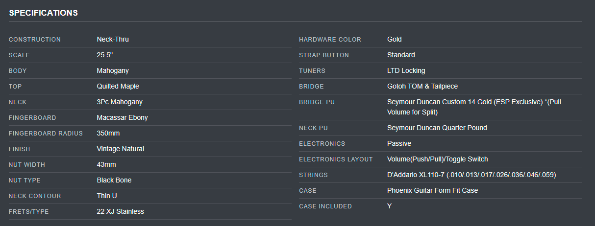
Task: Select the Seymour Duncan Quarter Pound value
Action: tap(437, 128)
